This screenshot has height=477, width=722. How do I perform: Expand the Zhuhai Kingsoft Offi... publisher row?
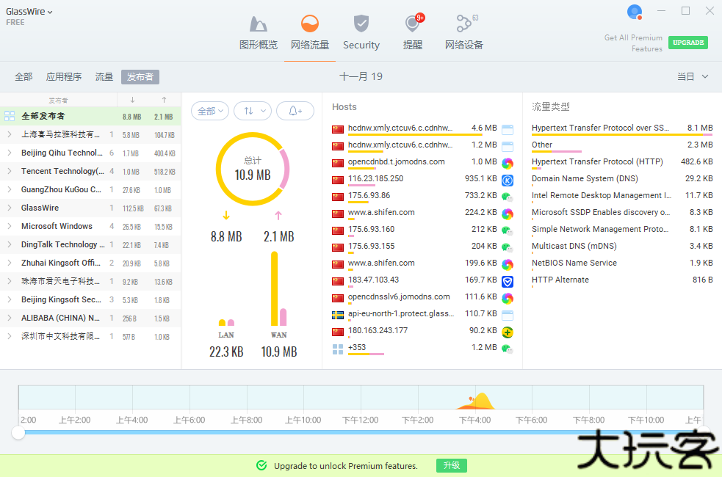[x=10, y=263]
